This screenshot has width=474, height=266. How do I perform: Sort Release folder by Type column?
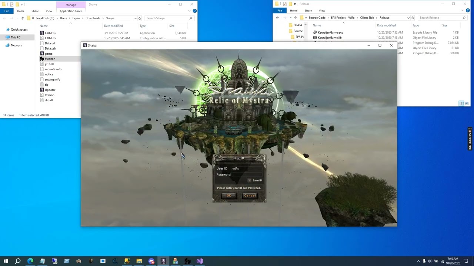[x=416, y=25]
